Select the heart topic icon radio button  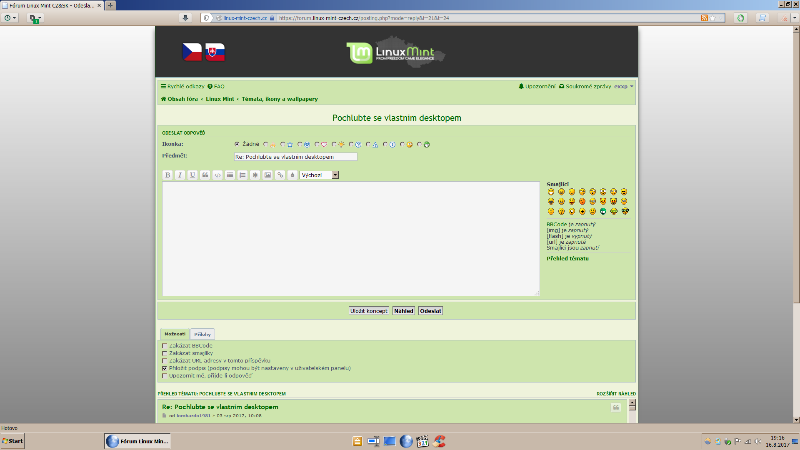click(x=317, y=144)
